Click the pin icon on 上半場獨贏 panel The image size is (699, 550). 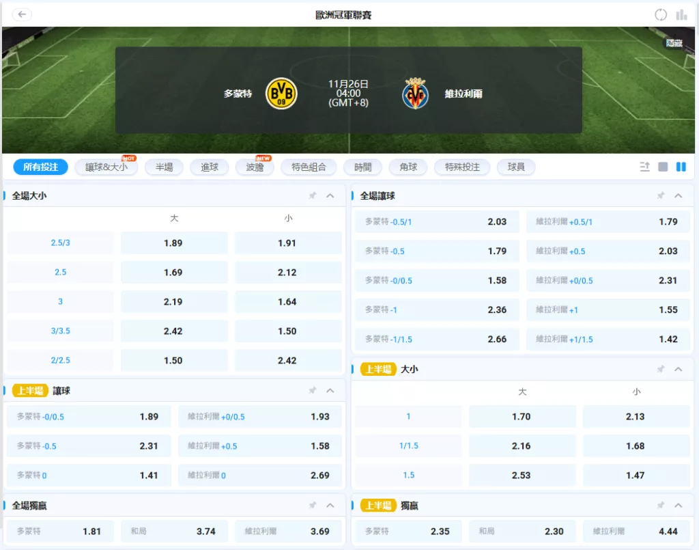(x=661, y=505)
